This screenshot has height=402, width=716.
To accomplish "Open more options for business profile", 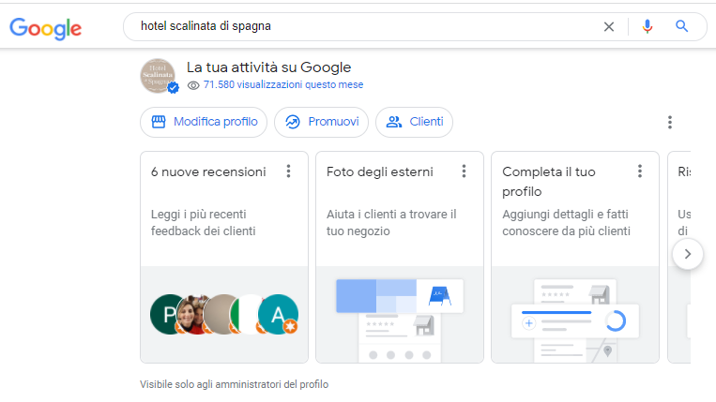I will tap(670, 122).
